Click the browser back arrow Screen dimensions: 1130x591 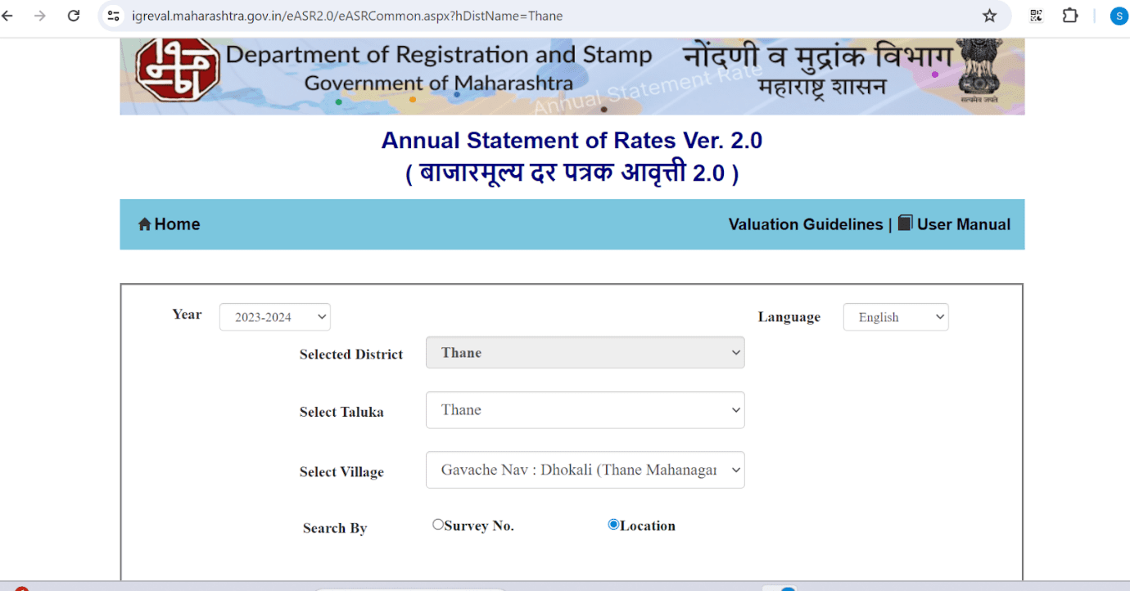(8, 16)
